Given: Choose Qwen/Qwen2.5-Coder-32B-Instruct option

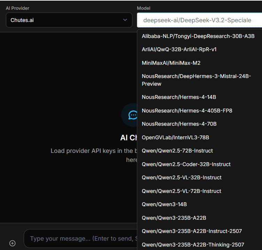Looking at the screenshot, I should click(x=186, y=164).
